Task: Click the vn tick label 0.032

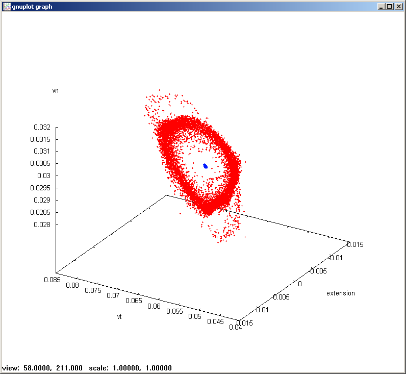Action: (42, 127)
